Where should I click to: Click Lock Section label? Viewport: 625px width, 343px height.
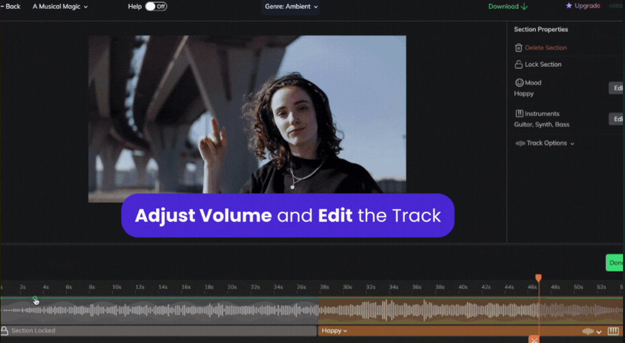click(543, 64)
